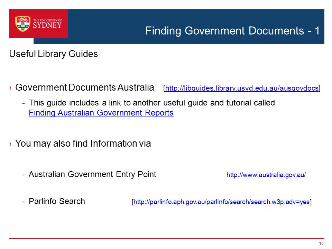
Task: Select the 'You may also find Information via' text
Action: point(83,144)
